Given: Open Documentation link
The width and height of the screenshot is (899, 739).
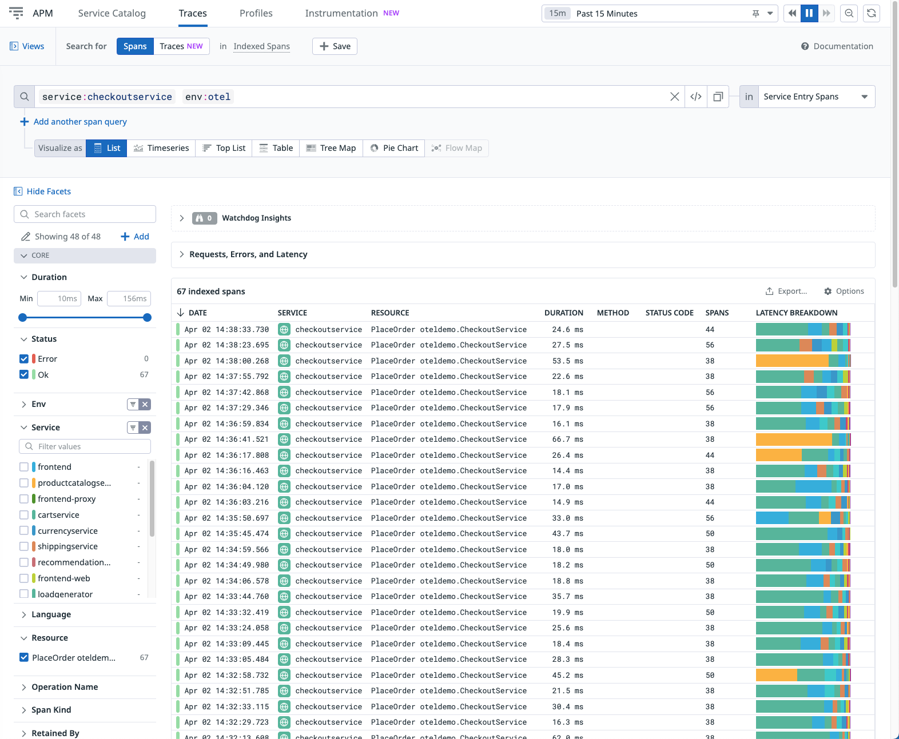Looking at the screenshot, I should tap(837, 46).
